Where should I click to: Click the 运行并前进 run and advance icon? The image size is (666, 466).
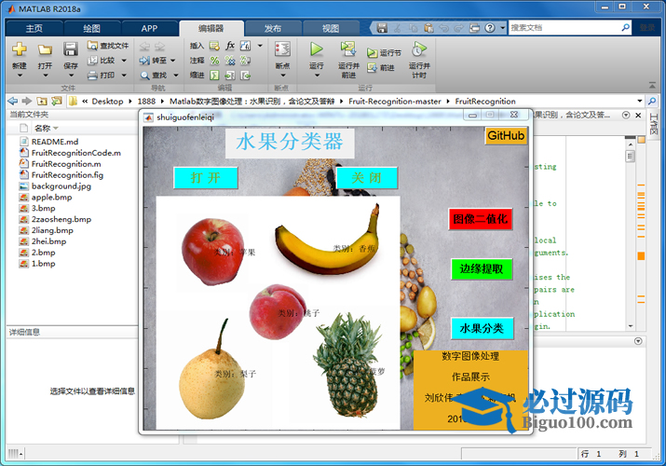click(348, 49)
